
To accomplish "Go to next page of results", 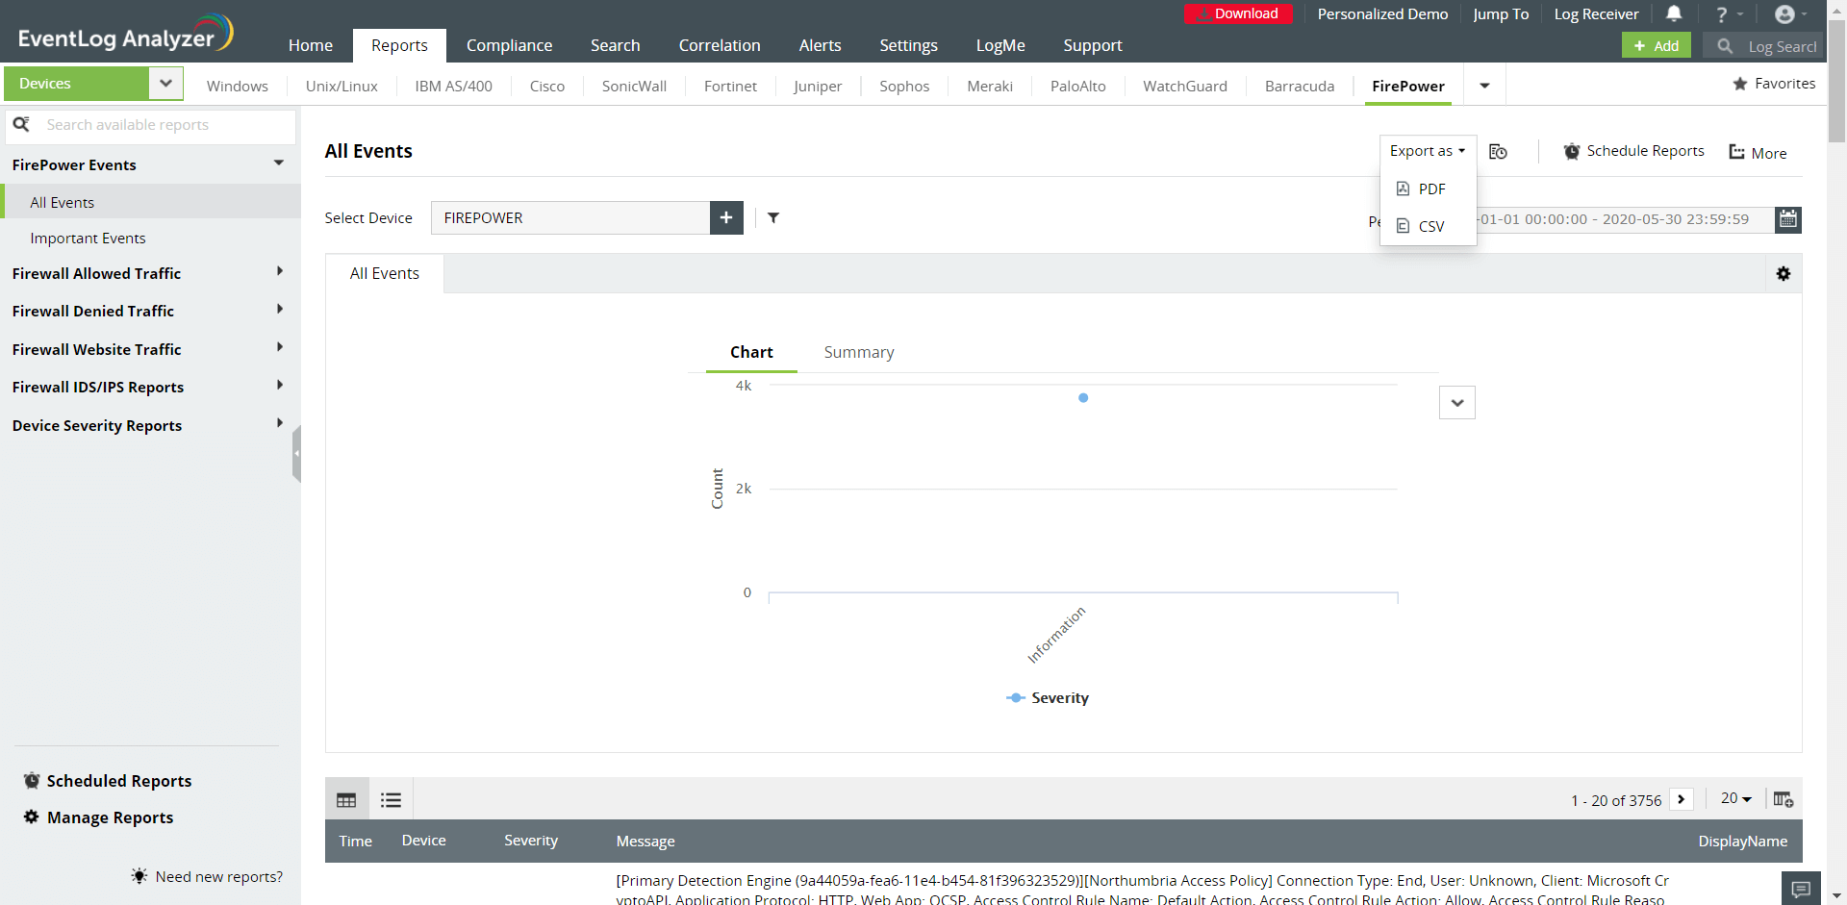I will tap(1682, 799).
